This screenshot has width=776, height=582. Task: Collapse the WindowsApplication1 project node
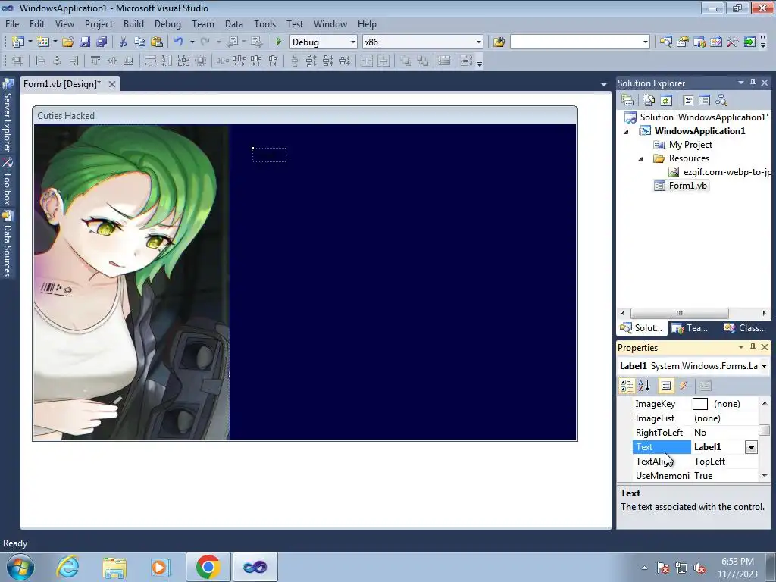626,132
